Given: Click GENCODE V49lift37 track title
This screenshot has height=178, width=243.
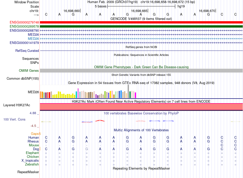Looking at the screenshot, I should pyautogui.click(x=141, y=19).
